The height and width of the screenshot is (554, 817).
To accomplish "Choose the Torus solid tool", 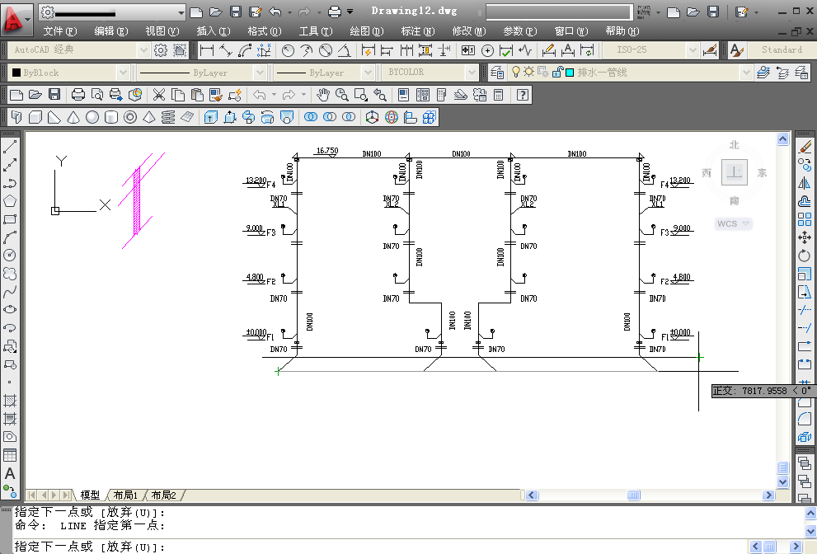I will 130,117.
